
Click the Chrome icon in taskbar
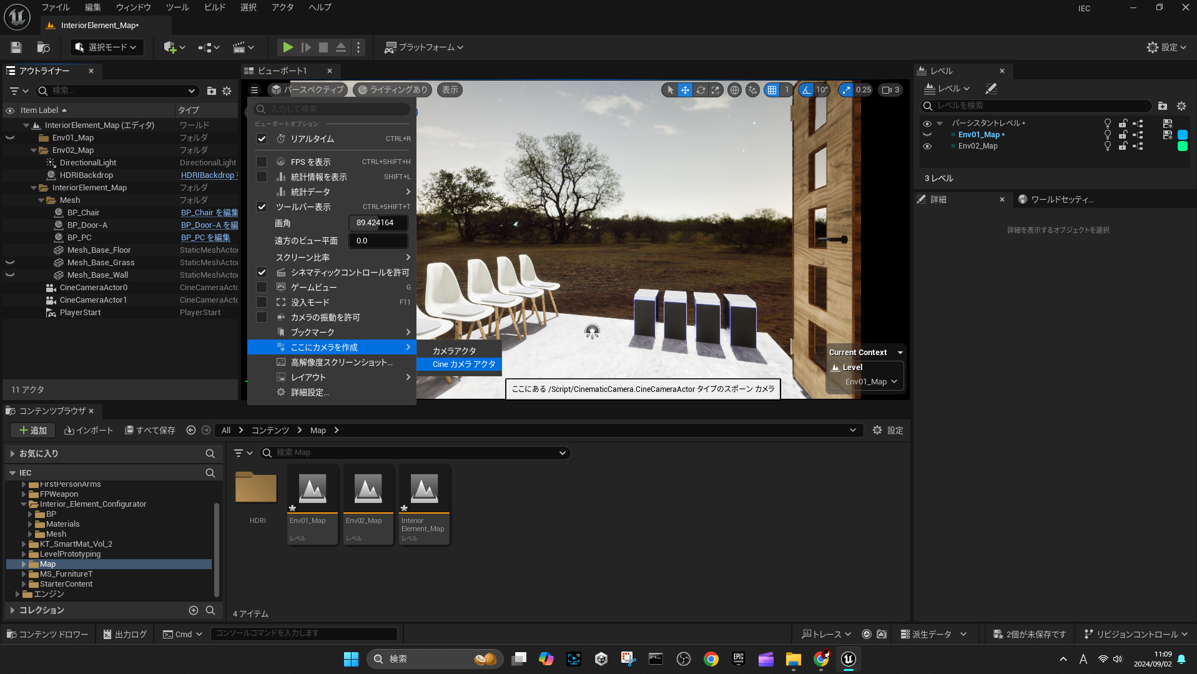click(711, 659)
